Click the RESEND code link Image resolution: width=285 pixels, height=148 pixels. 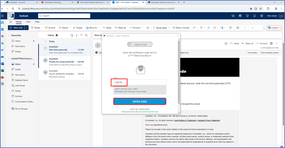point(119,92)
